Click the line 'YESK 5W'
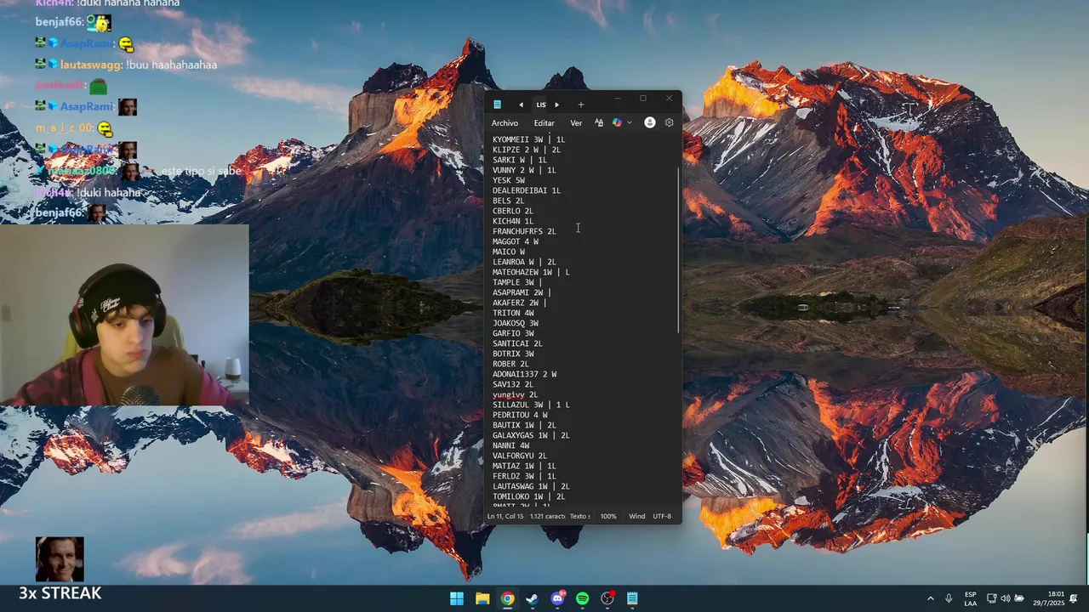 coord(509,180)
